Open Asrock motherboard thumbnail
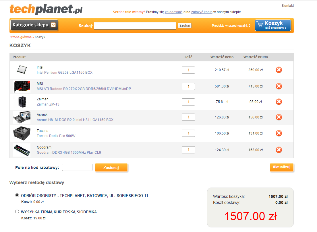The height and width of the screenshot is (232, 317). [22, 117]
